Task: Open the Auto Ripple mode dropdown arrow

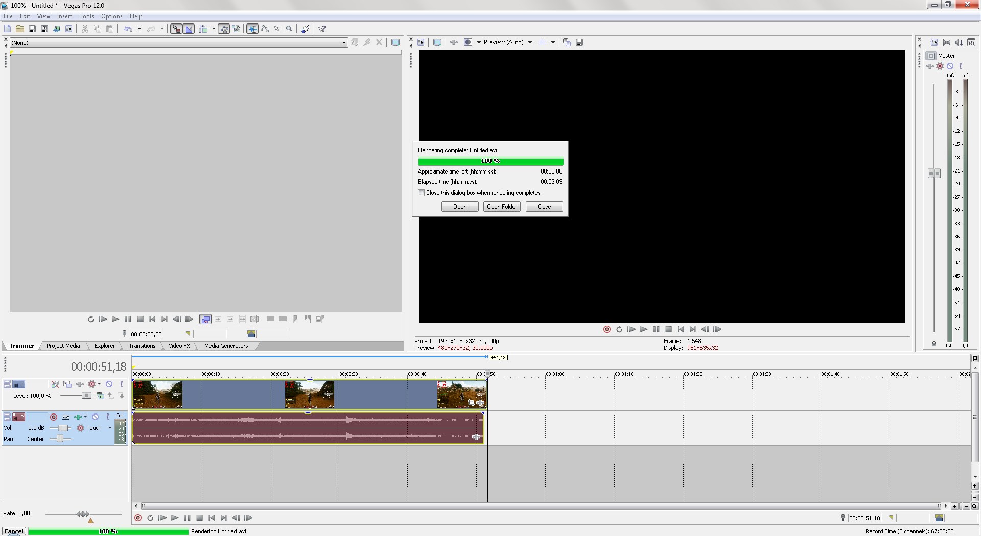Action: pyautogui.click(x=213, y=29)
